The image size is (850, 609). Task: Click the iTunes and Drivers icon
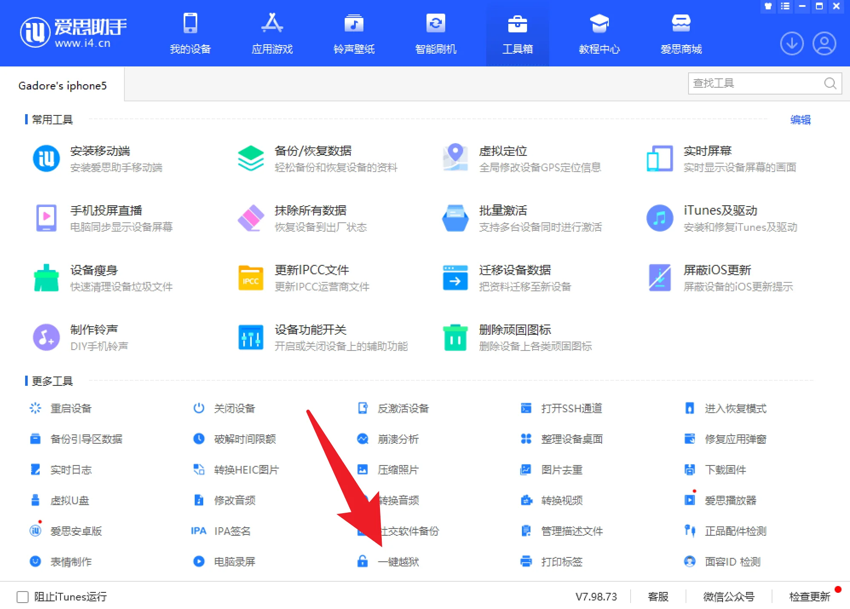(x=660, y=218)
